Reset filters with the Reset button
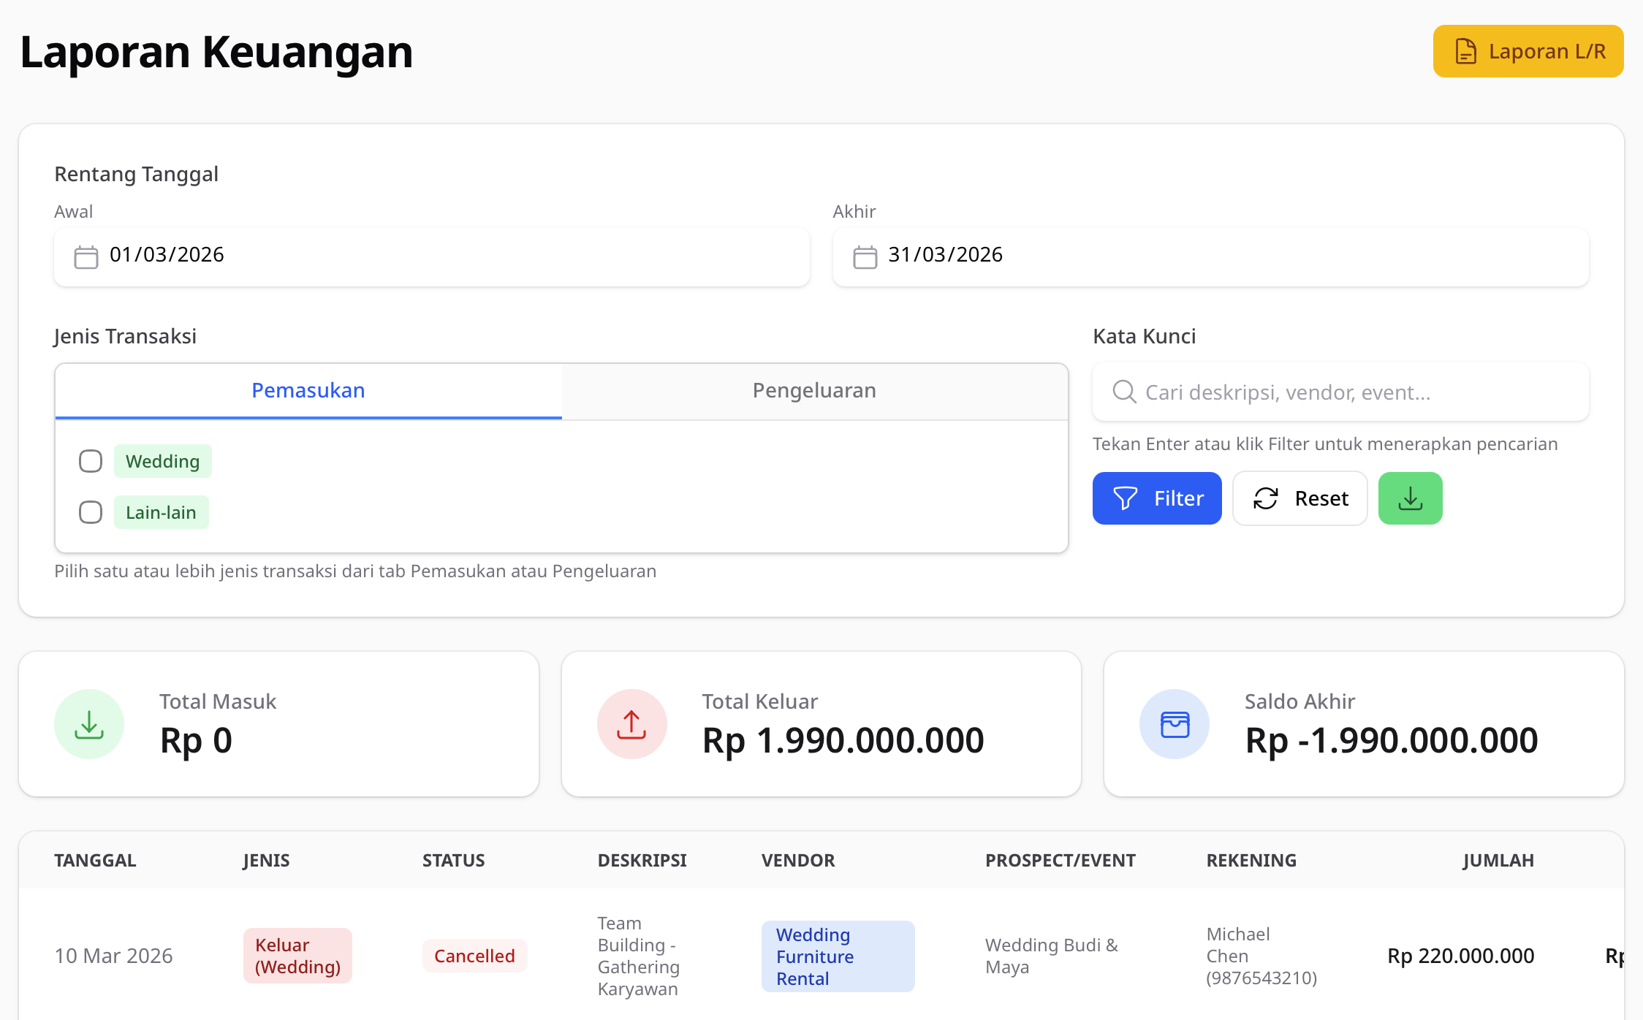1643x1020 pixels. click(1299, 498)
